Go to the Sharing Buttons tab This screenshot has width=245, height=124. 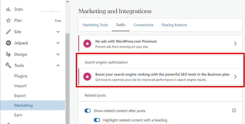[174, 25]
